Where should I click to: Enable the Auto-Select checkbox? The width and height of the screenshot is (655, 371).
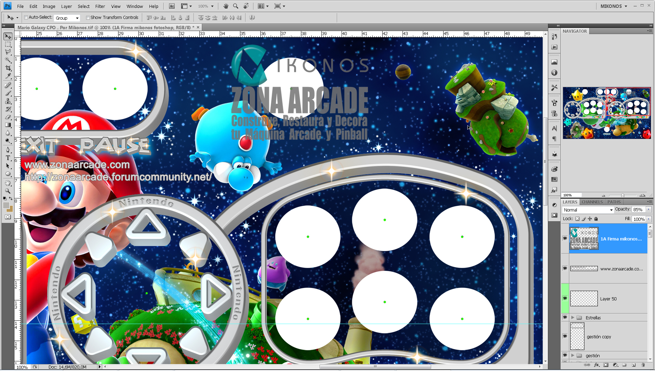point(26,18)
